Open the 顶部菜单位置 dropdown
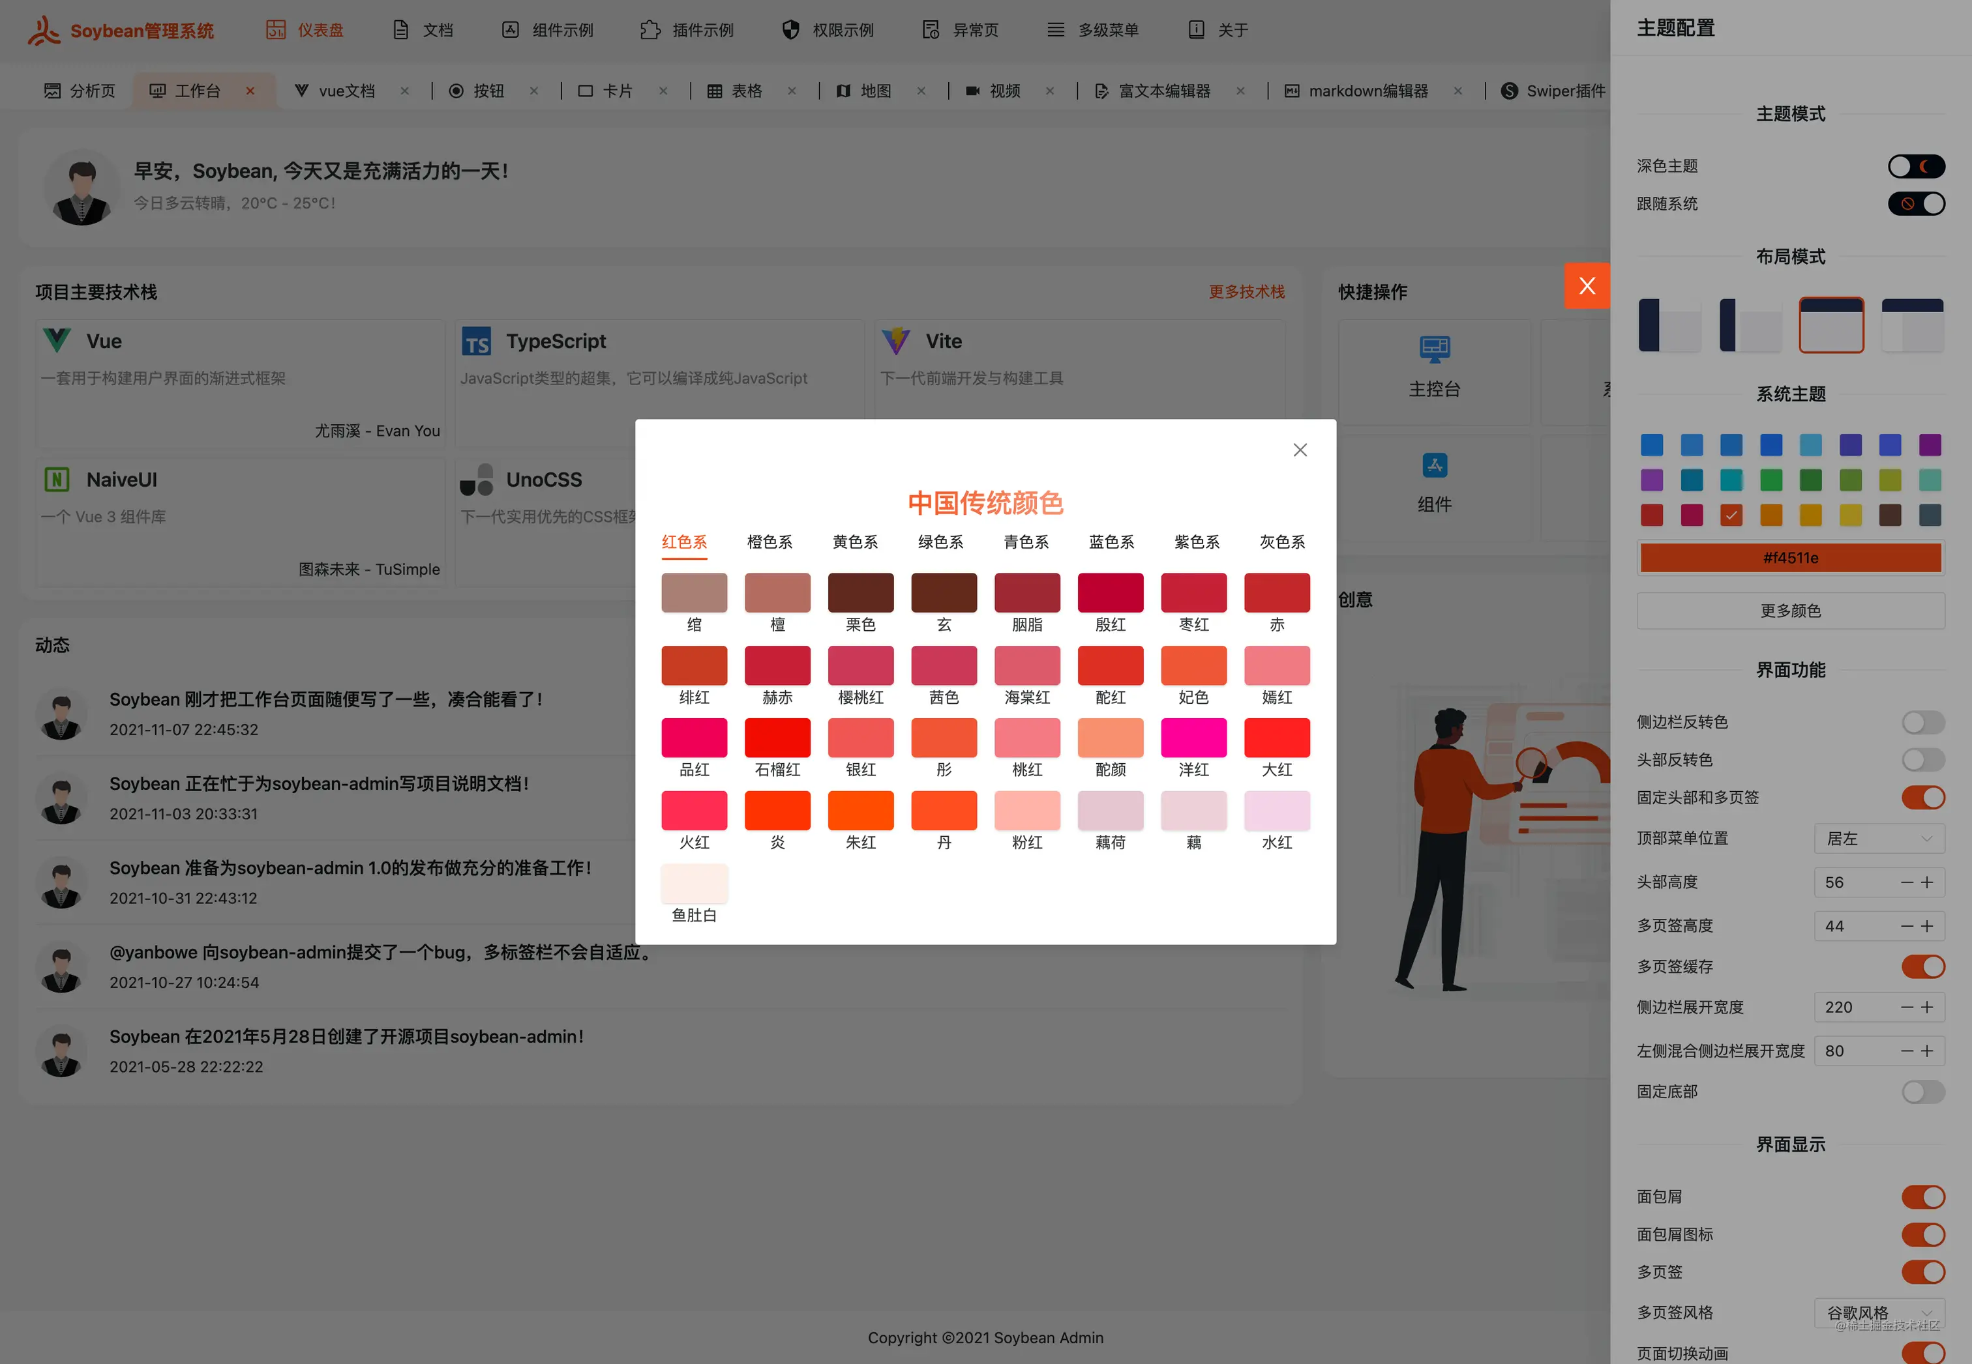Image resolution: width=1972 pixels, height=1364 pixels. pyautogui.click(x=1879, y=839)
